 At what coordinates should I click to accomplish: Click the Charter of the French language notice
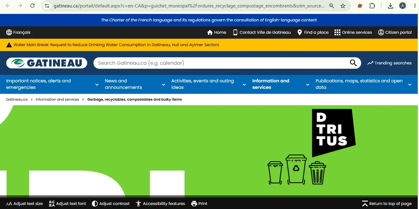[209, 20]
